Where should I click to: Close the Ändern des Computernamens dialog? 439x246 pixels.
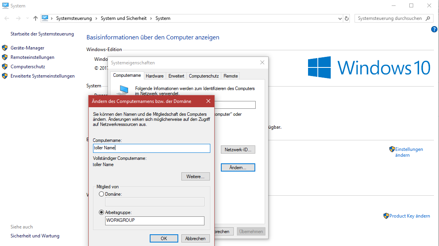[208, 101]
